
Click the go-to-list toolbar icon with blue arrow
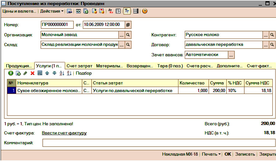70,11
